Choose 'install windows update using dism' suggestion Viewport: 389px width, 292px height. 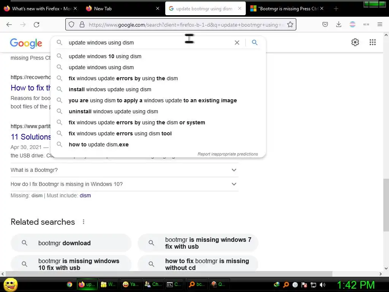coord(158,89)
